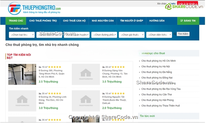Viewport: 206px width, 123px height.
Task: Click the magnifier icon beside Tìm Kiếm
Action: click(175, 34)
